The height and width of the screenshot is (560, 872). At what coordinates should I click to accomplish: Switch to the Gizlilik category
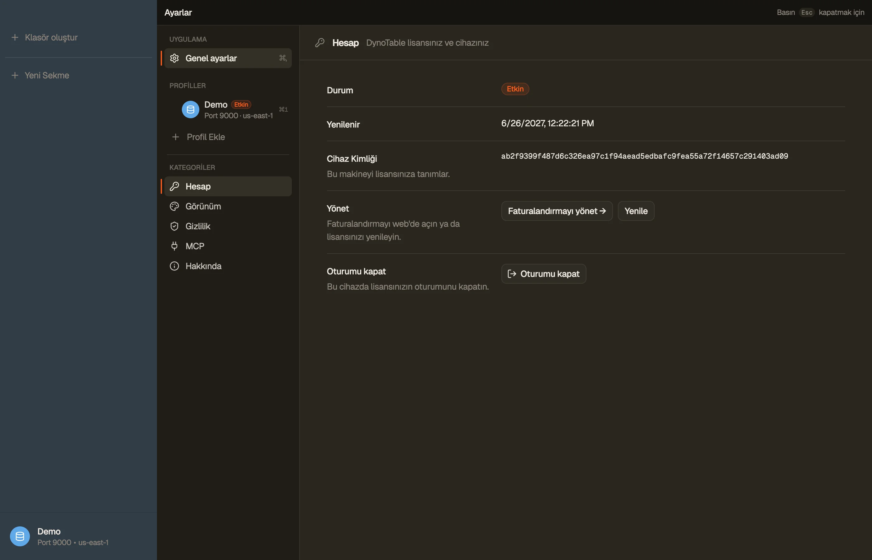(x=228, y=226)
